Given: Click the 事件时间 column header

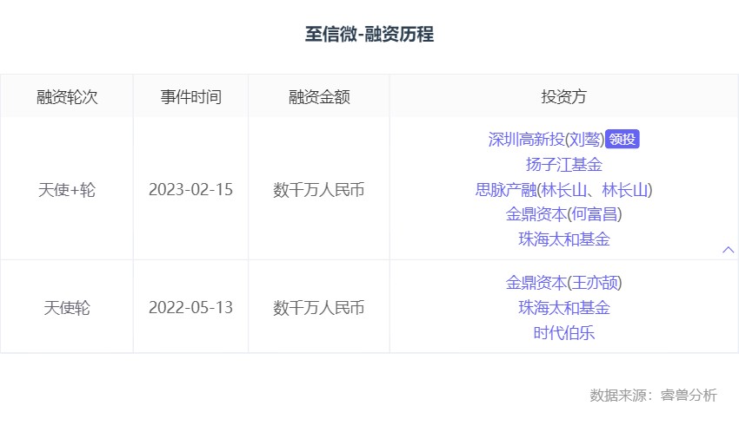Looking at the screenshot, I should click(190, 96).
